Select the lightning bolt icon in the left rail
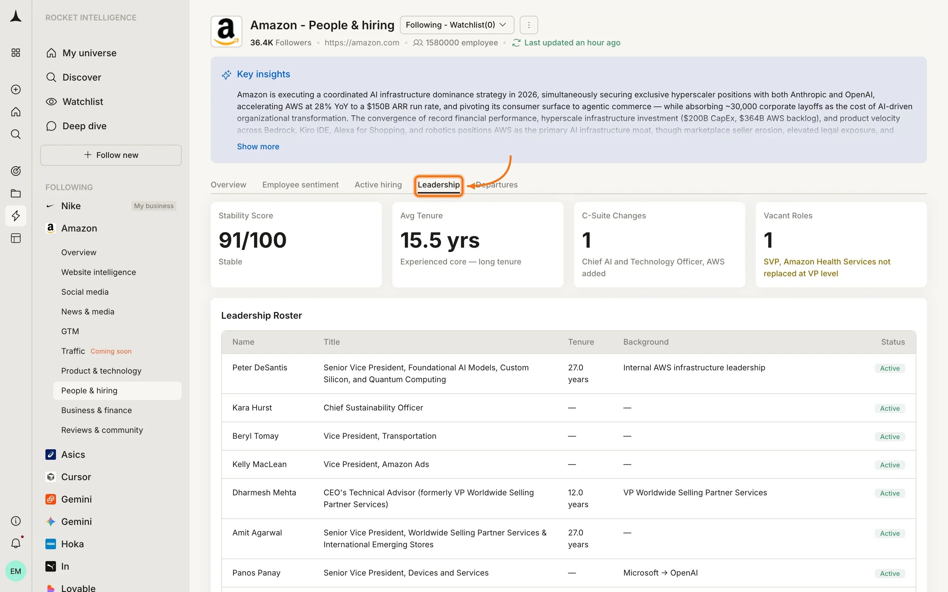Image resolution: width=948 pixels, height=592 pixels. pos(16,216)
